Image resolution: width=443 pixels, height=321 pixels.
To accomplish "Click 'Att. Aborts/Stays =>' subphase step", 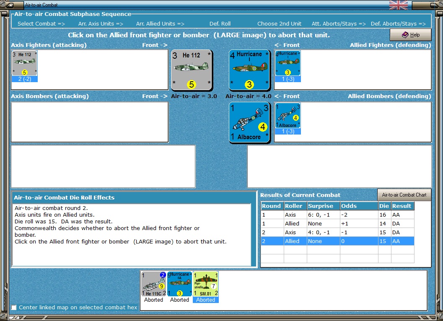I will (339, 24).
